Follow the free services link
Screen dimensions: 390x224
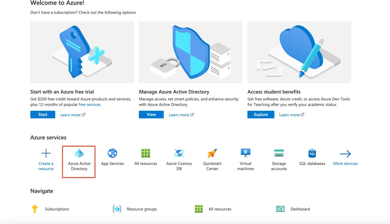click(90, 105)
